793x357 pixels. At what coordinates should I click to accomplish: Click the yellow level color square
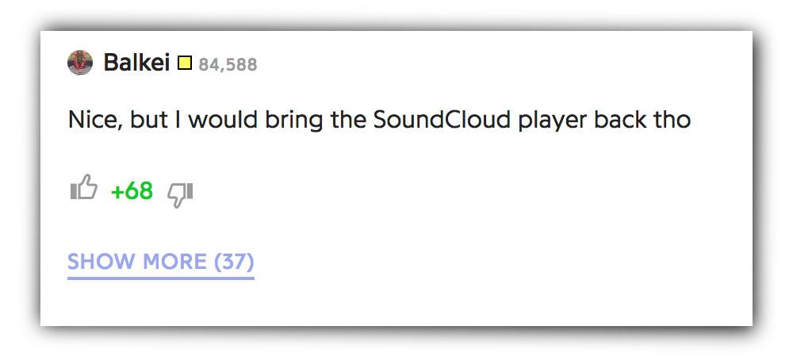click(x=185, y=63)
